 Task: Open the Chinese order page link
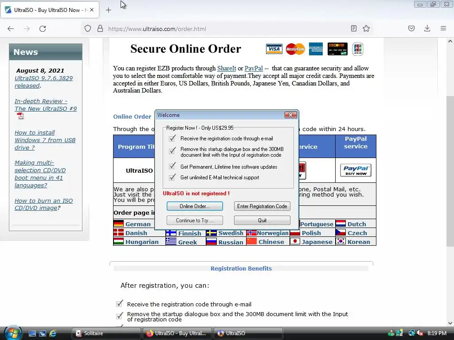(271, 242)
